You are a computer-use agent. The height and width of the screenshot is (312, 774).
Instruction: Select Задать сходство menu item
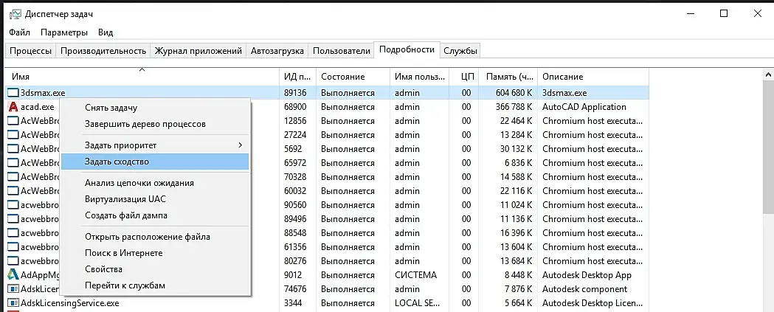pyautogui.click(x=155, y=162)
